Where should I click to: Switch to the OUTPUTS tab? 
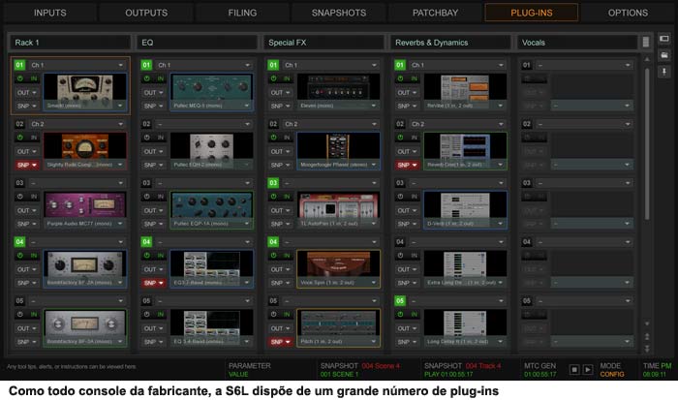pos(146,13)
